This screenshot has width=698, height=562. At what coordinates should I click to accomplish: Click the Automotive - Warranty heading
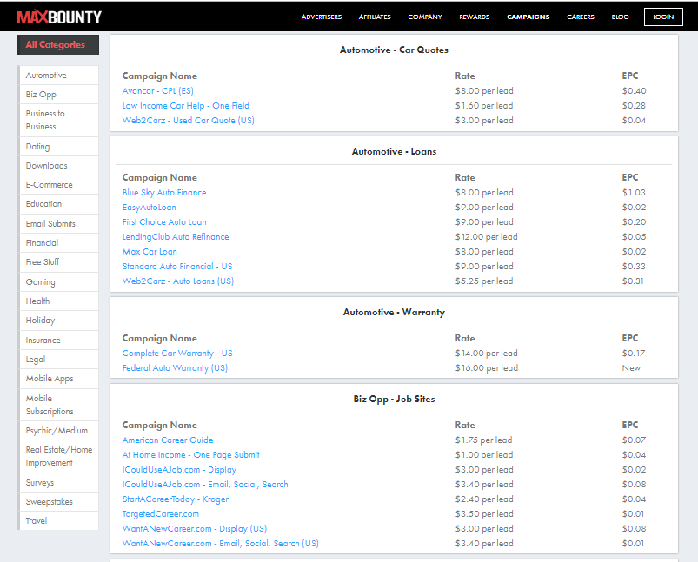(394, 313)
